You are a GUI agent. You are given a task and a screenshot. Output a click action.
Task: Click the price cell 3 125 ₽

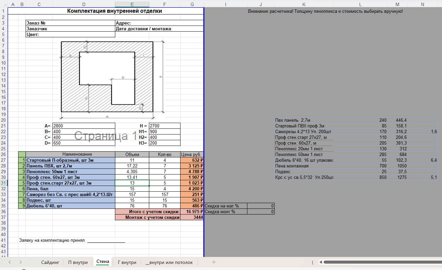click(x=192, y=166)
